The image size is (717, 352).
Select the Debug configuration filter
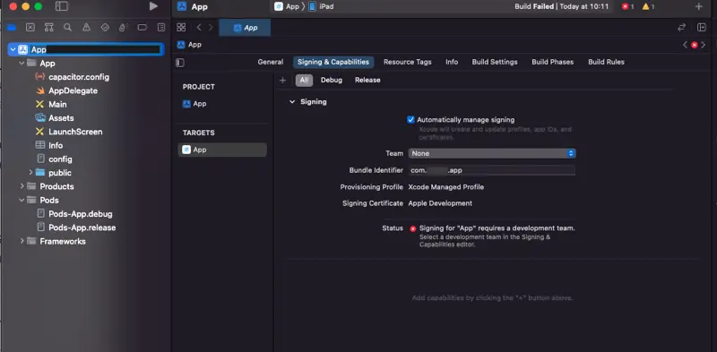coord(332,80)
